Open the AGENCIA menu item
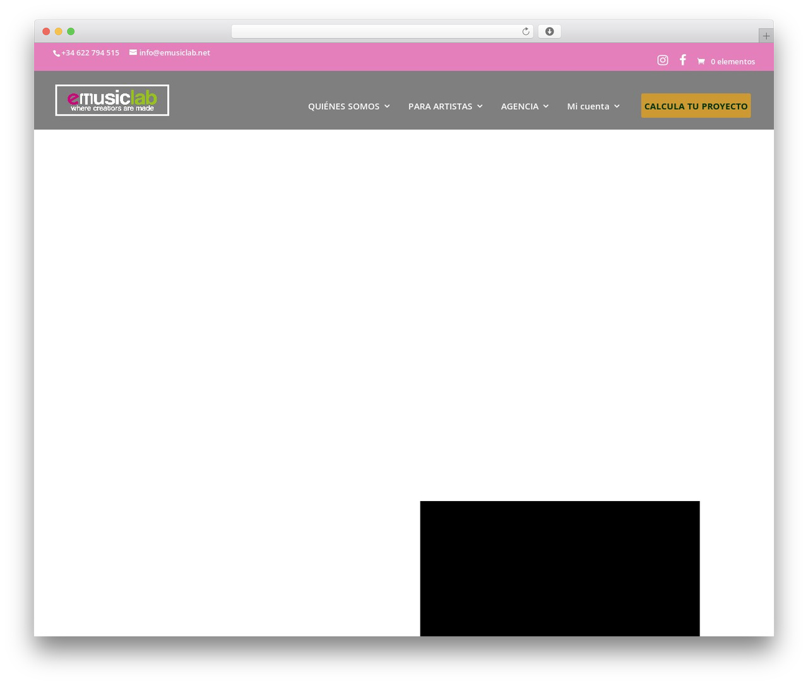This screenshot has width=808, height=685. pos(520,106)
